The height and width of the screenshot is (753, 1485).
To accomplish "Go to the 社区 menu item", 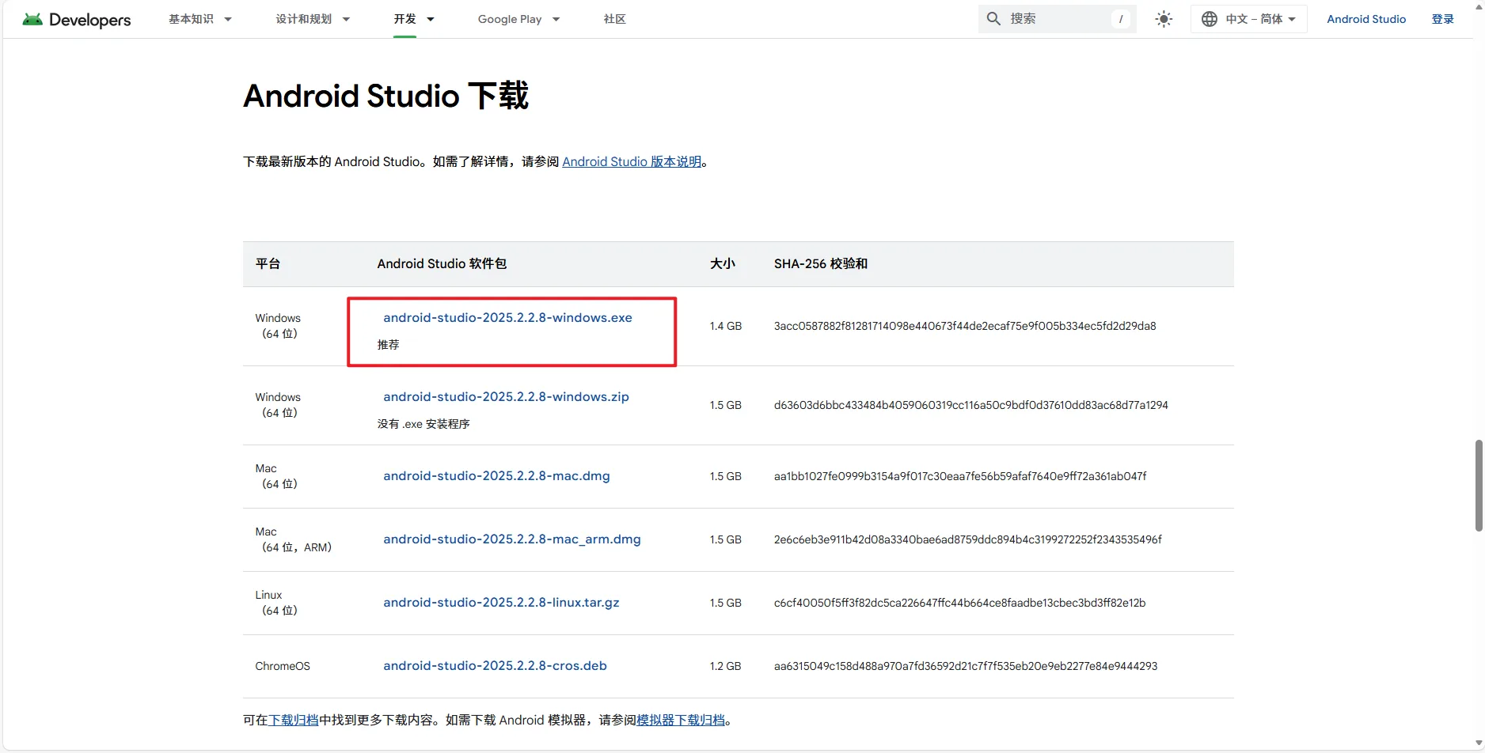I will (614, 19).
